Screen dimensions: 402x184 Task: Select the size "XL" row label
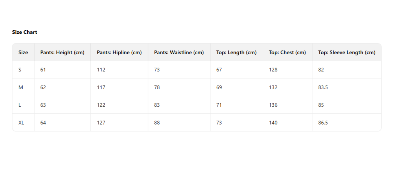click(21, 123)
